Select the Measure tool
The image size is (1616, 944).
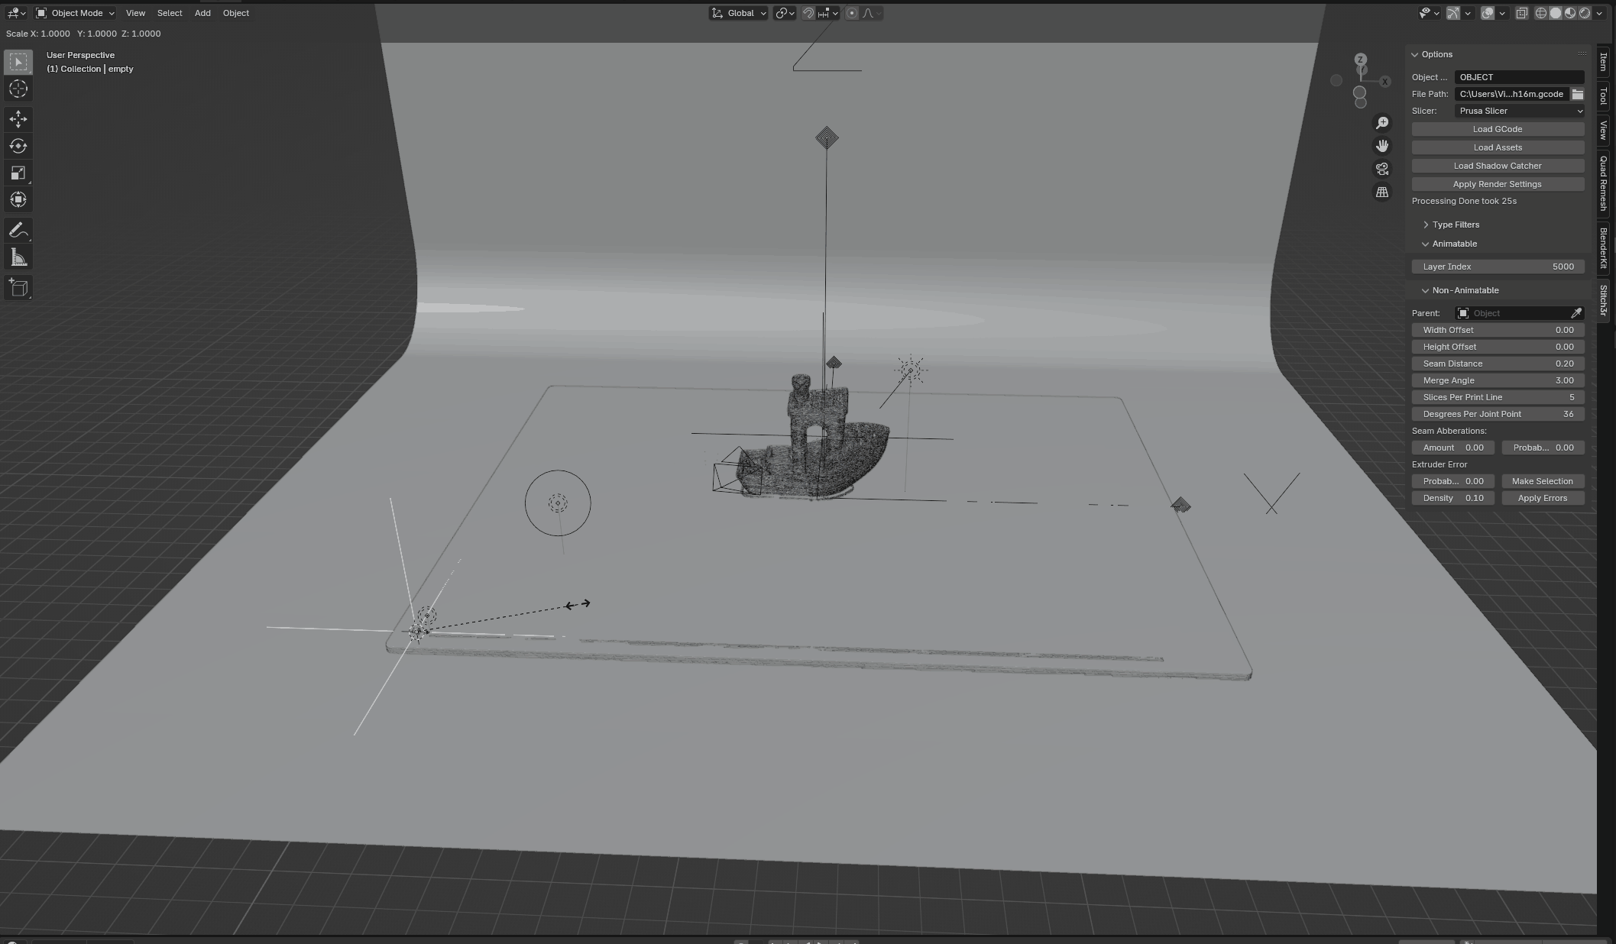click(18, 257)
